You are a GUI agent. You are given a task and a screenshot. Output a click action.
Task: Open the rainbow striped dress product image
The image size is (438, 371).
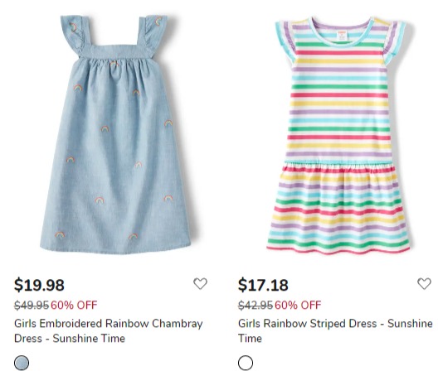pos(338,136)
